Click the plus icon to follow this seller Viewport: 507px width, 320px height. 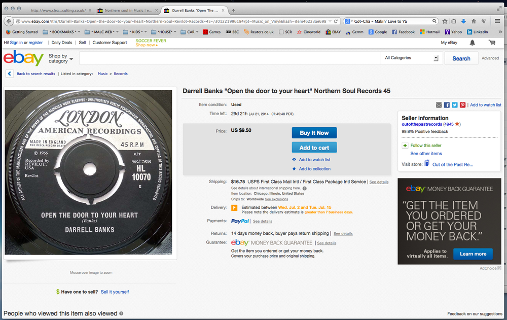click(405, 146)
